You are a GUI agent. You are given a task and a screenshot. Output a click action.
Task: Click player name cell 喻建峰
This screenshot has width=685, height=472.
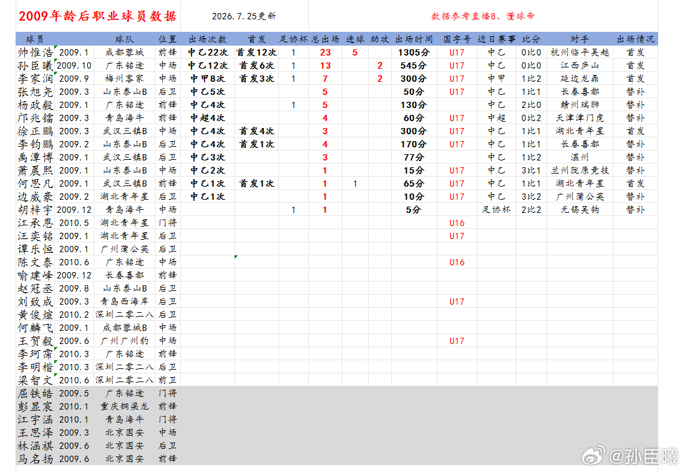pyautogui.click(x=36, y=275)
